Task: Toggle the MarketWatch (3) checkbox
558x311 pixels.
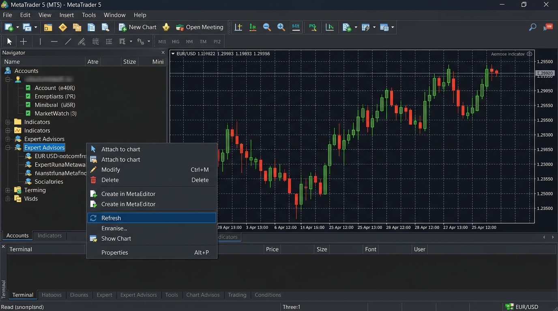Action: click(28, 113)
